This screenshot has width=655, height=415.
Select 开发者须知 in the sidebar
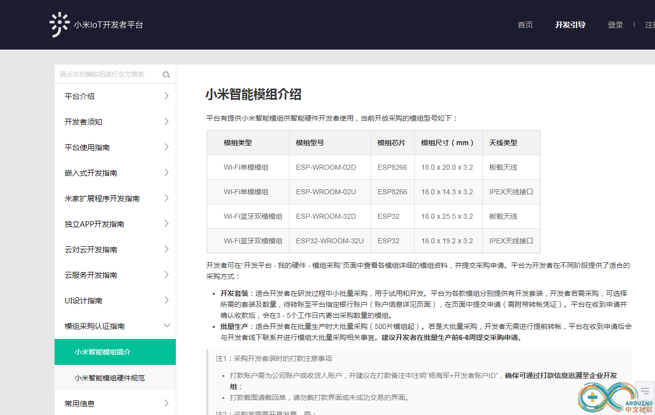click(x=84, y=122)
